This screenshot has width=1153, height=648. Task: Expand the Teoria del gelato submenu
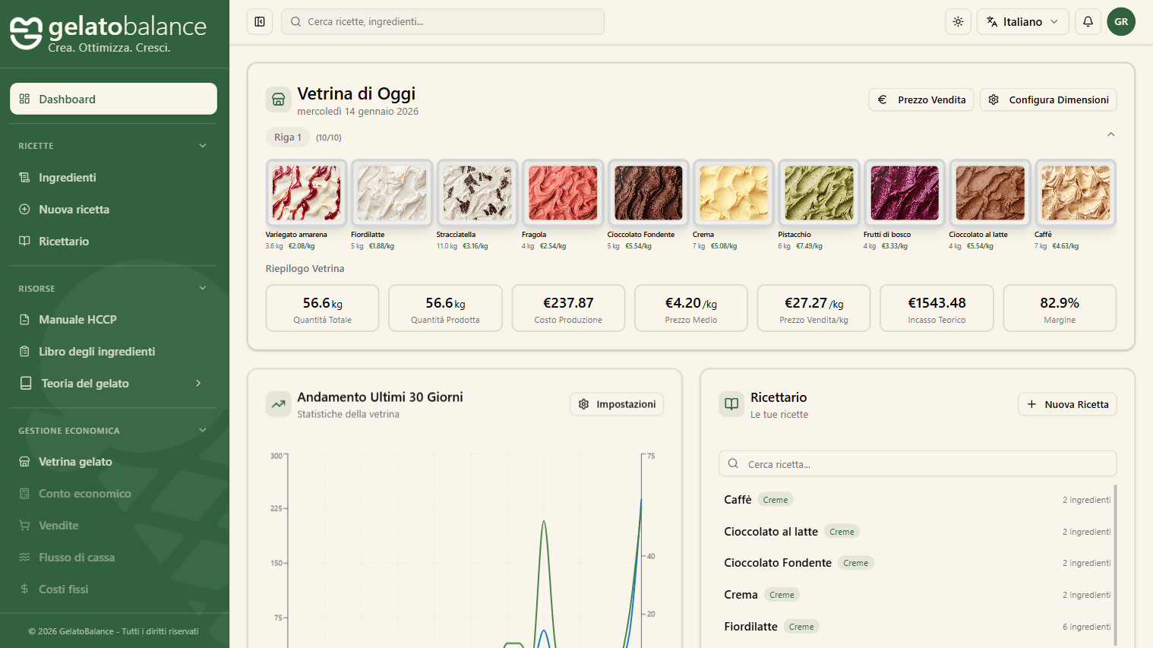pos(197,383)
